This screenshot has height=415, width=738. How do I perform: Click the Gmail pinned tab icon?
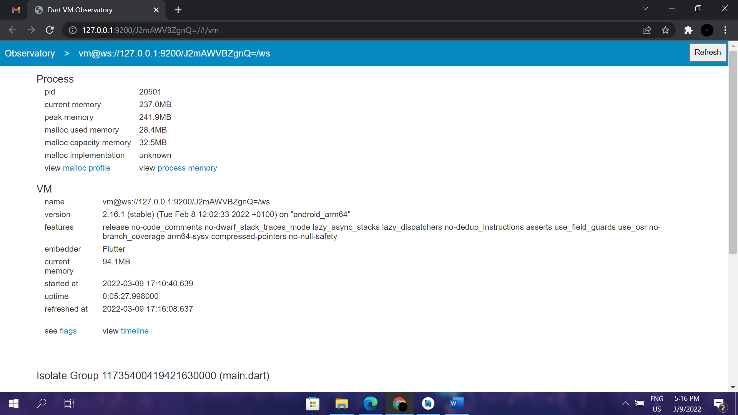[x=16, y=10]
